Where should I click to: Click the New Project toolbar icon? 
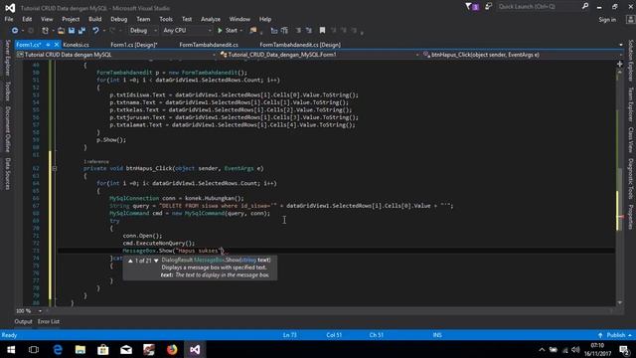coord(45,31)
